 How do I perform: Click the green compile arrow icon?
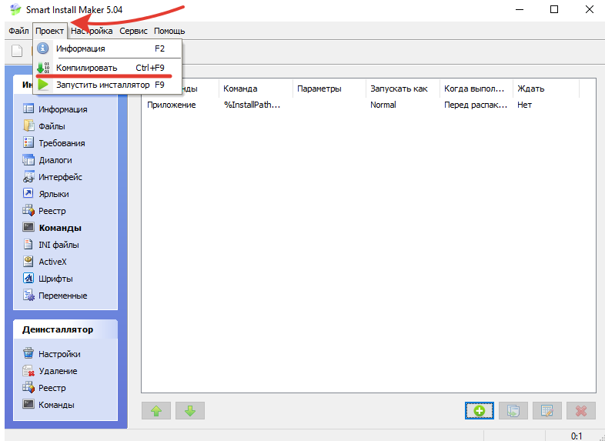pyautogui.click(x=42, y=68)
